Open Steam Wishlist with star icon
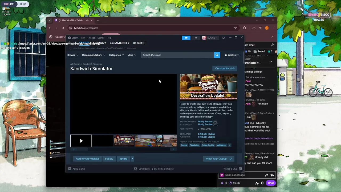341x192 pixels. click(x=232, y=55)
